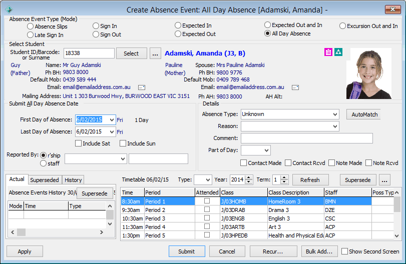Viewport: 406px width, 264px height.
Task: Expand the Absence Type dropdown
Action: [x=335, y=114]
